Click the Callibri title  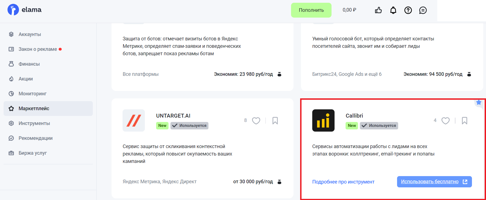coord(354,116)
